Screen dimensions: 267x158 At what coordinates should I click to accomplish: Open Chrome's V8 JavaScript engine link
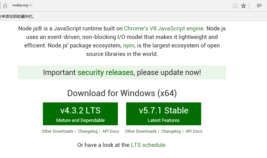(x=164, y=28)
